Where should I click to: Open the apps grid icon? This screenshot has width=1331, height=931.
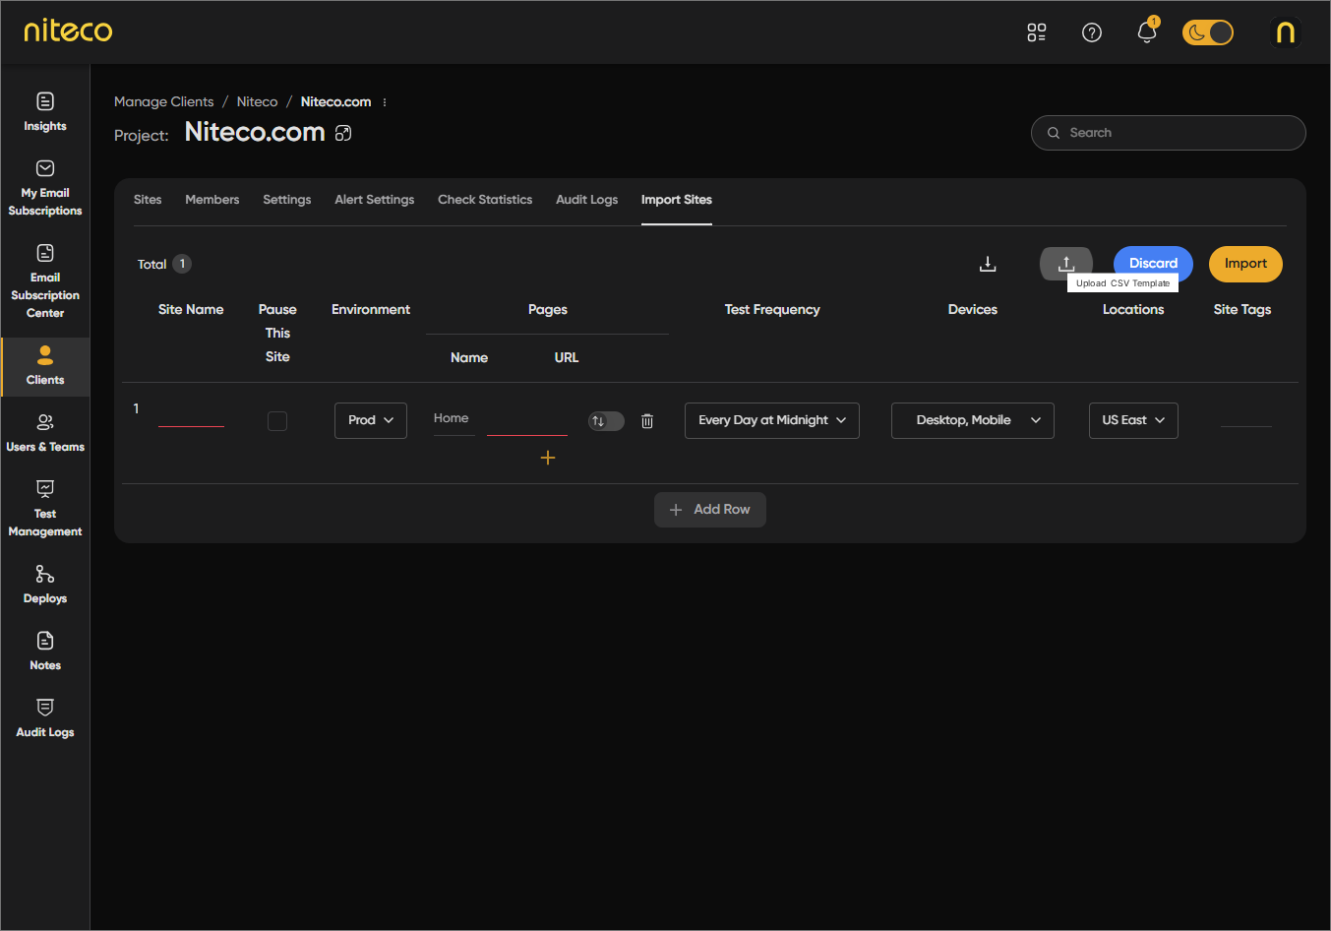(x=1037, y=32)
